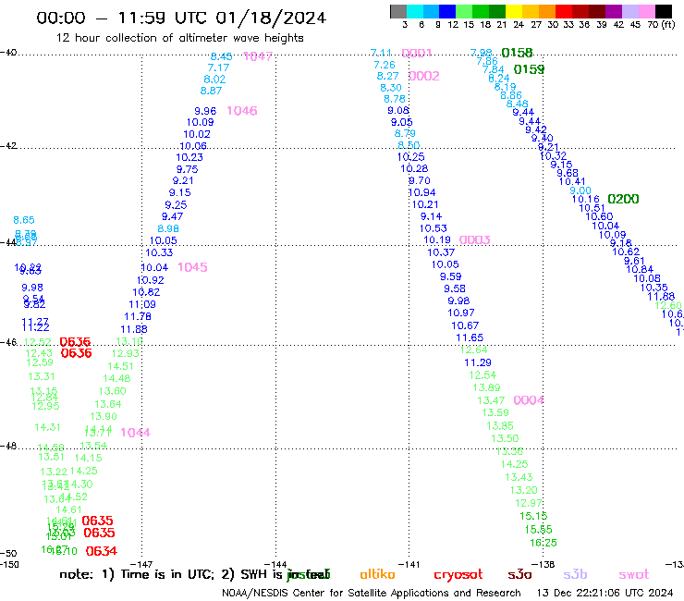Click the pink time stamp 1045

pyautogui.click(x=192, y=267)
